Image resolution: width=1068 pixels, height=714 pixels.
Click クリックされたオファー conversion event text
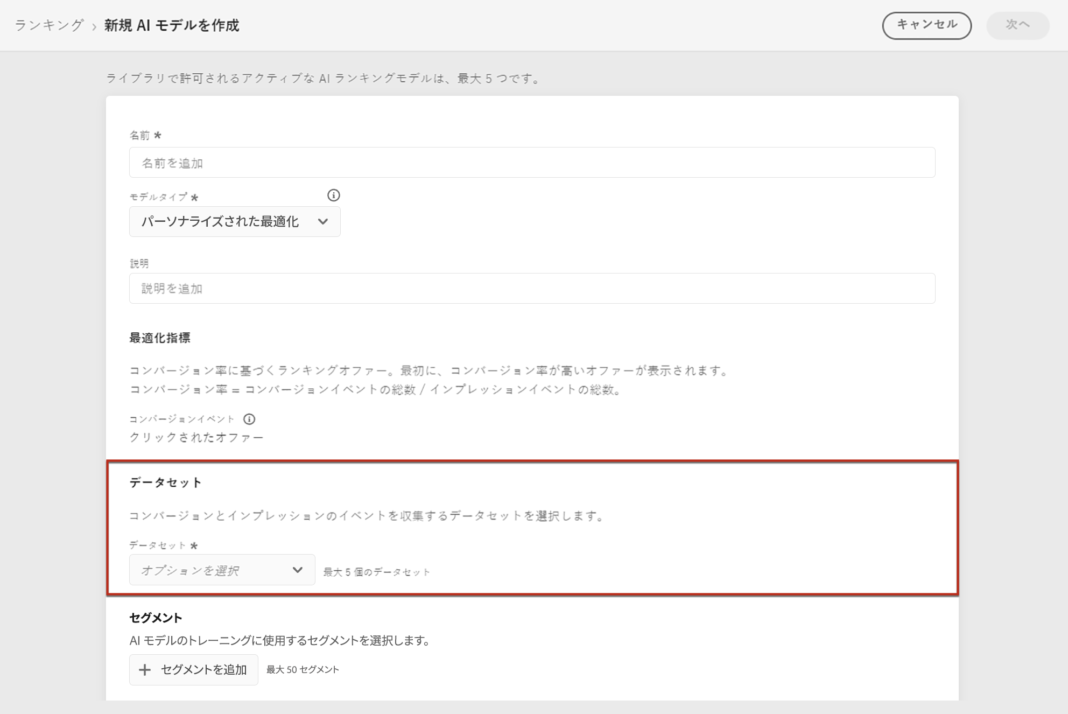click(196, 437)
